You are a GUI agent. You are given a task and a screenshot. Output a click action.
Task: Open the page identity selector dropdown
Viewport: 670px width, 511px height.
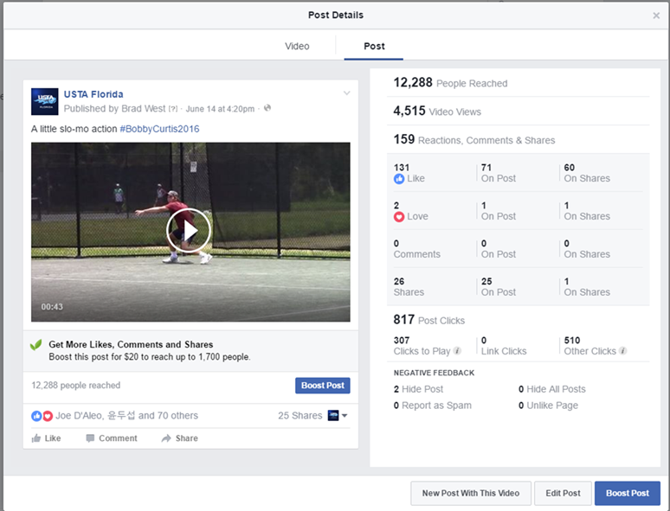pyautogui.click(x=338, y=416)
